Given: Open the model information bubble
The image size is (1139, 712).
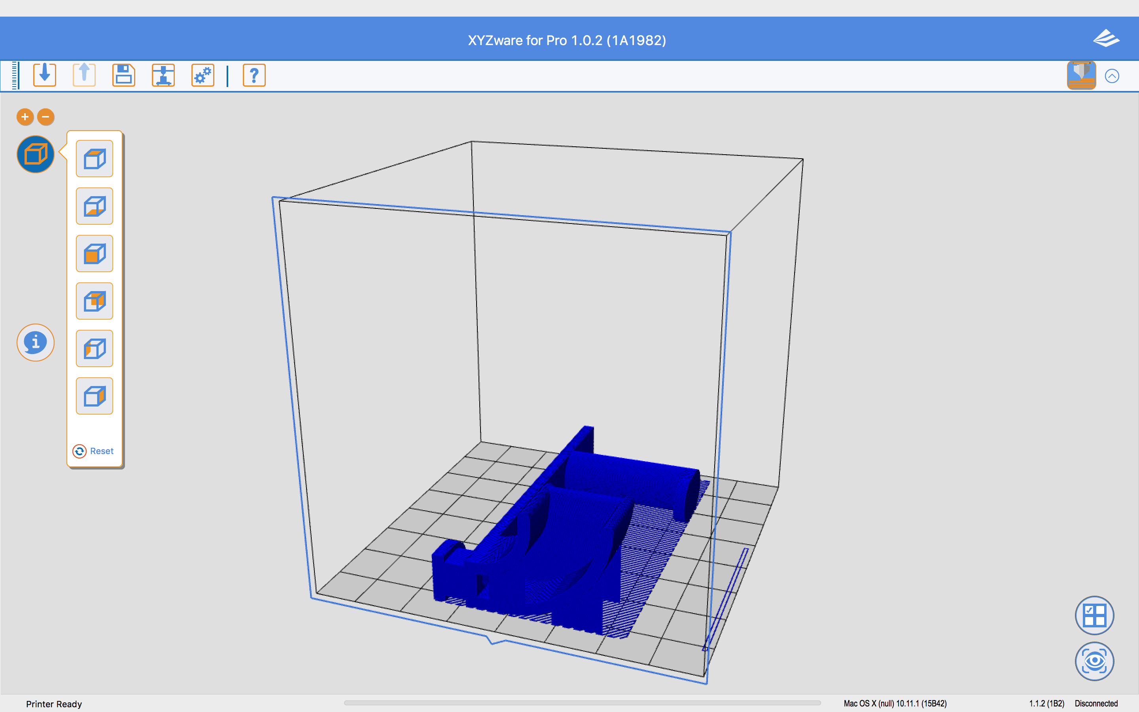Looking at the screenshot, I should (x=35, y=342).
